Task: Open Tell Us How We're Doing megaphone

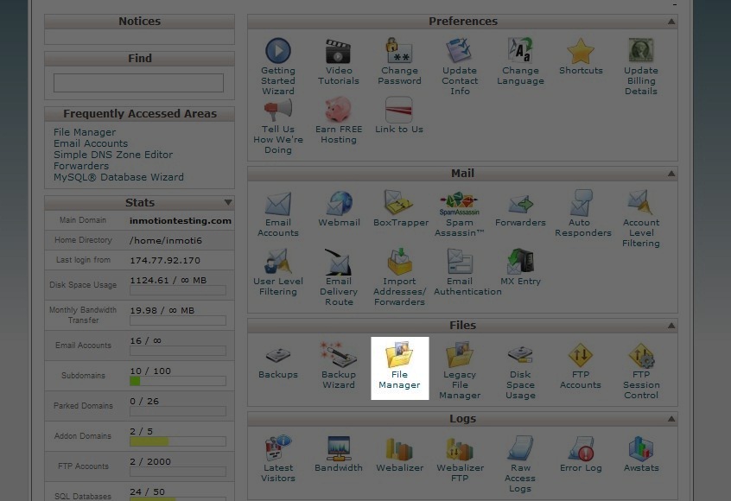Action: tap(278, 110)
